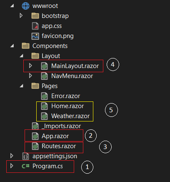Click the MainLayout.razor file icon
The height and width of the screenshot is (182, 170).
point(45,66)
